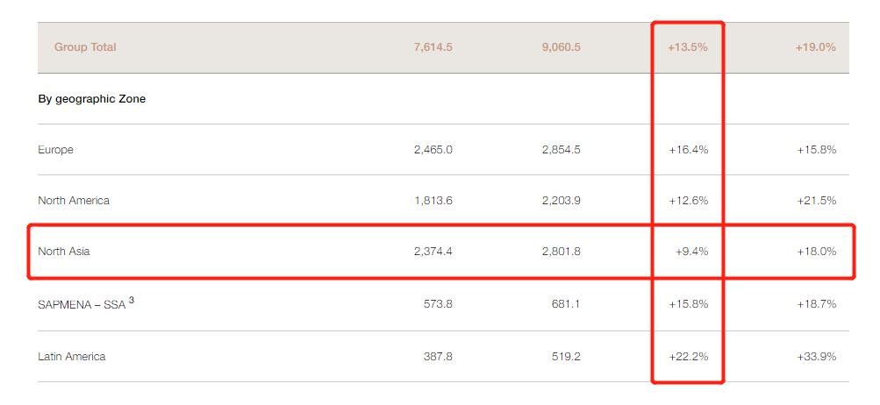Screen dimensions: 880x405
Task: Click North America's 1,813.6 value
Action: (433, 200)
